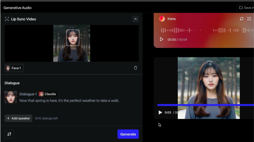
Task: Expand Kiana audio to fullscreen
Action: 249,19
